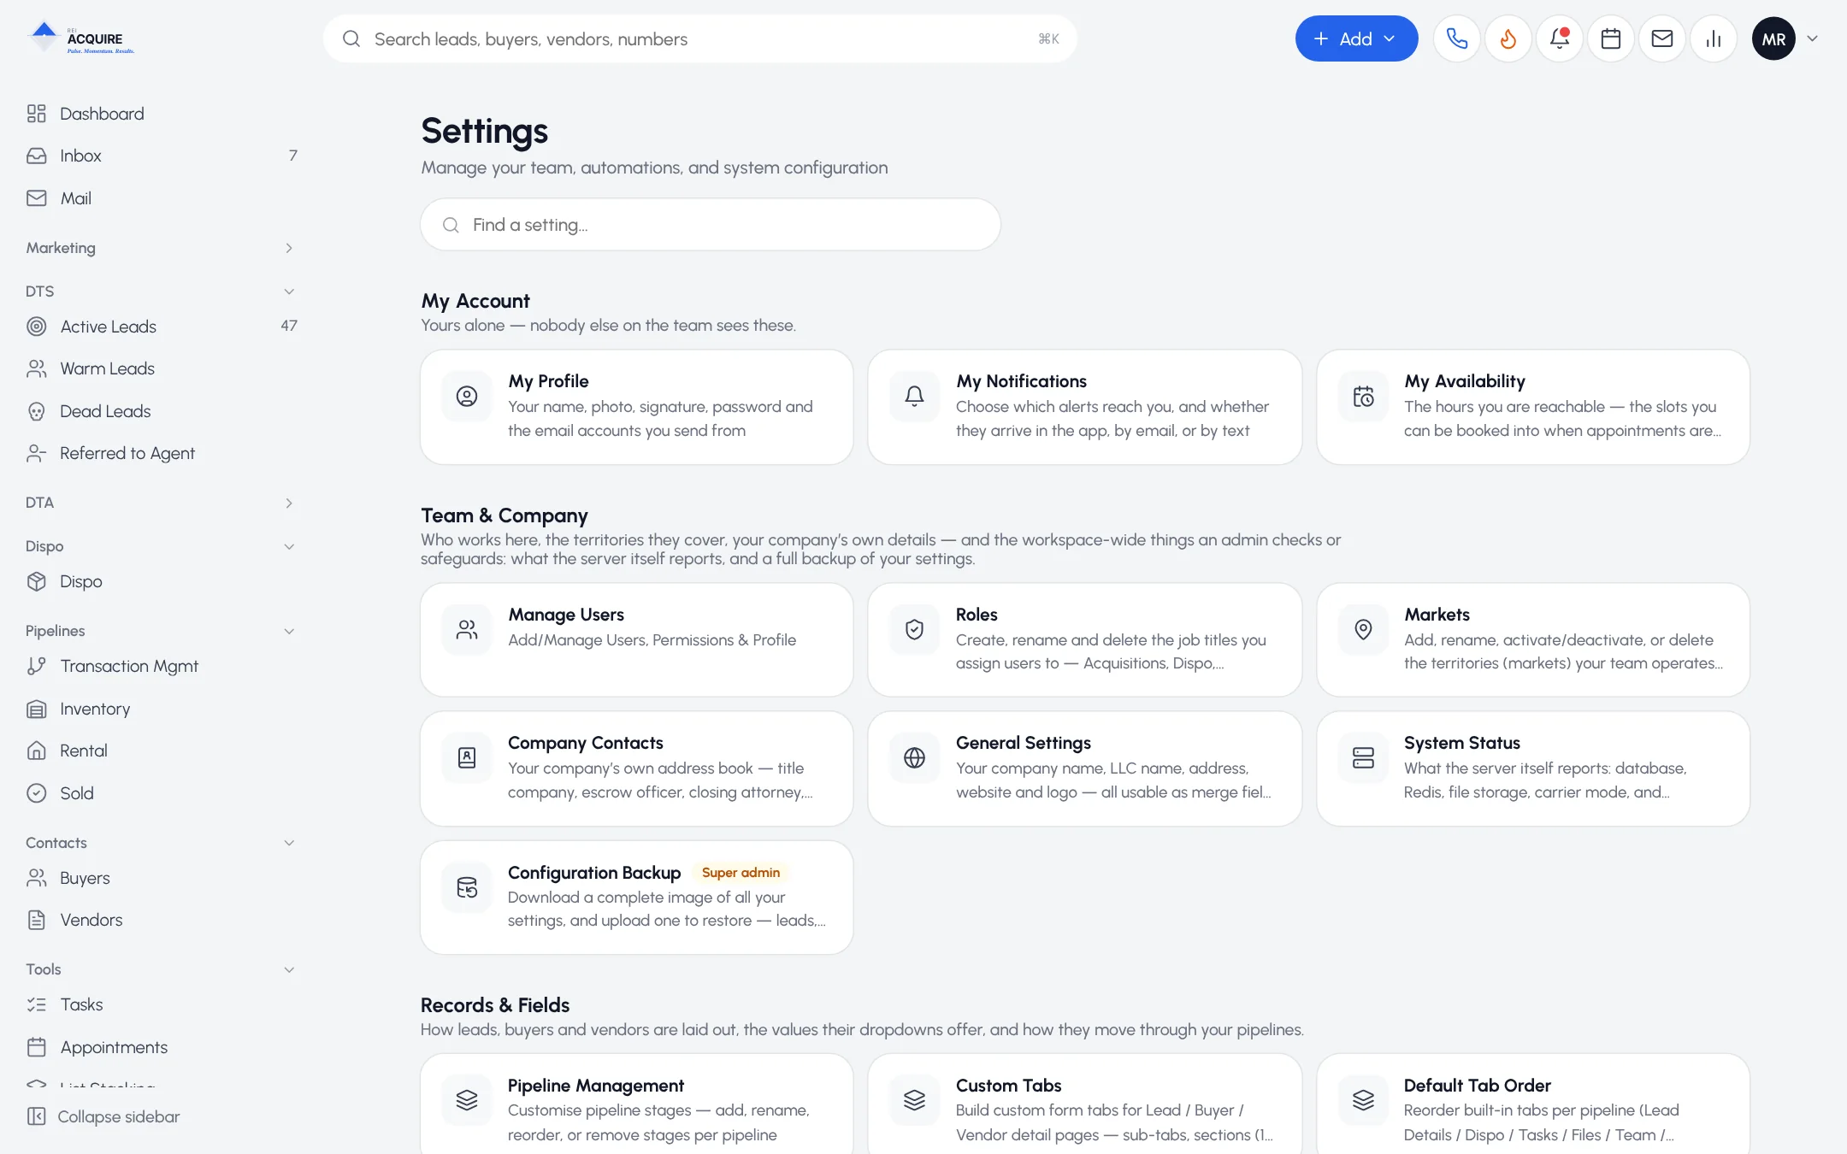1847x1154 pixels.
Task: Collapse the Contacts sidebar section
Action: point(161,843)
